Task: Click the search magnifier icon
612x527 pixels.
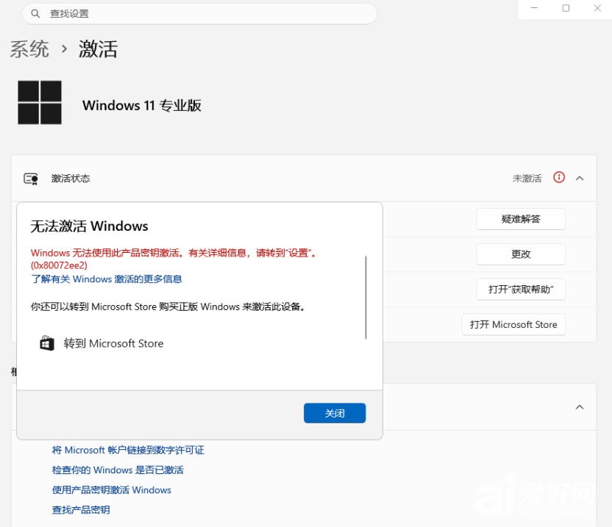Action: tap(35, 14)
